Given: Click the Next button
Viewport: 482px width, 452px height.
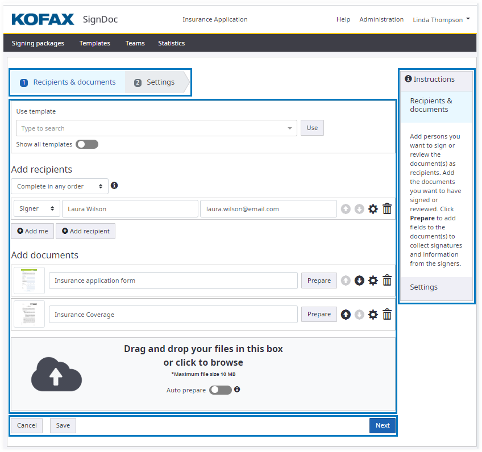Looking at the screenshot, I should click(383, 425).
